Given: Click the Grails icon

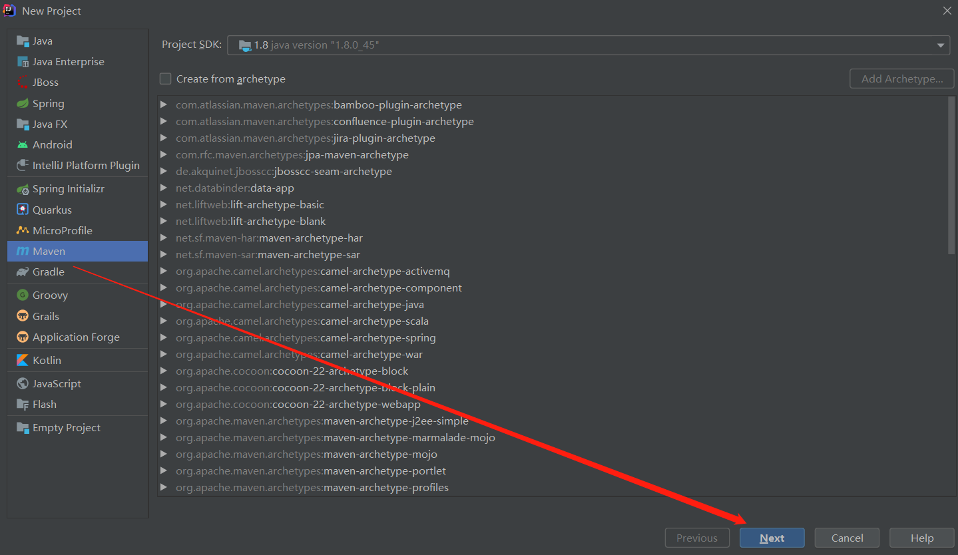Looking at the screenshot, I should pyautogui.click(x=23, y=316).
